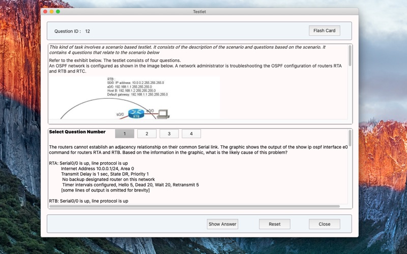This screenshot has width=407, height=254.
Task: Click the question panel vertical scrollbar
Action: tap(350, 138)
